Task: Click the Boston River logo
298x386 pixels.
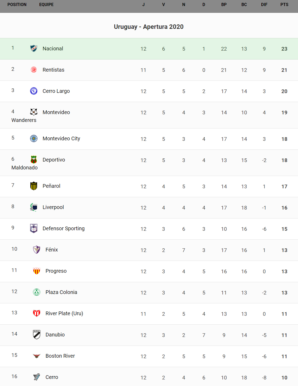Action: pos(37,356)
